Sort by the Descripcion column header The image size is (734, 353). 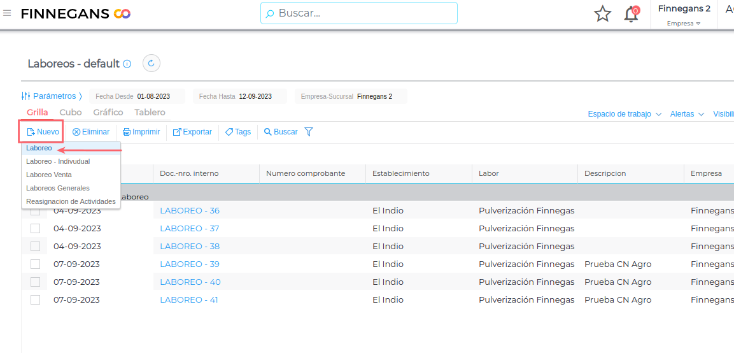(631, 173)
